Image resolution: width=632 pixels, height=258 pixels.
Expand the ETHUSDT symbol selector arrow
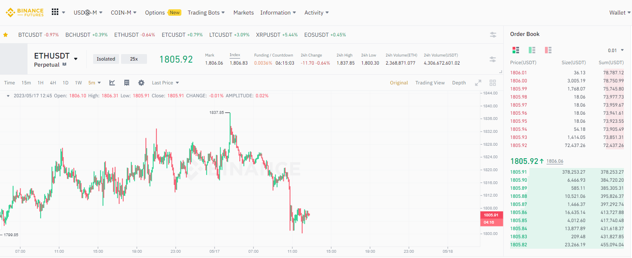click(75, 59)
